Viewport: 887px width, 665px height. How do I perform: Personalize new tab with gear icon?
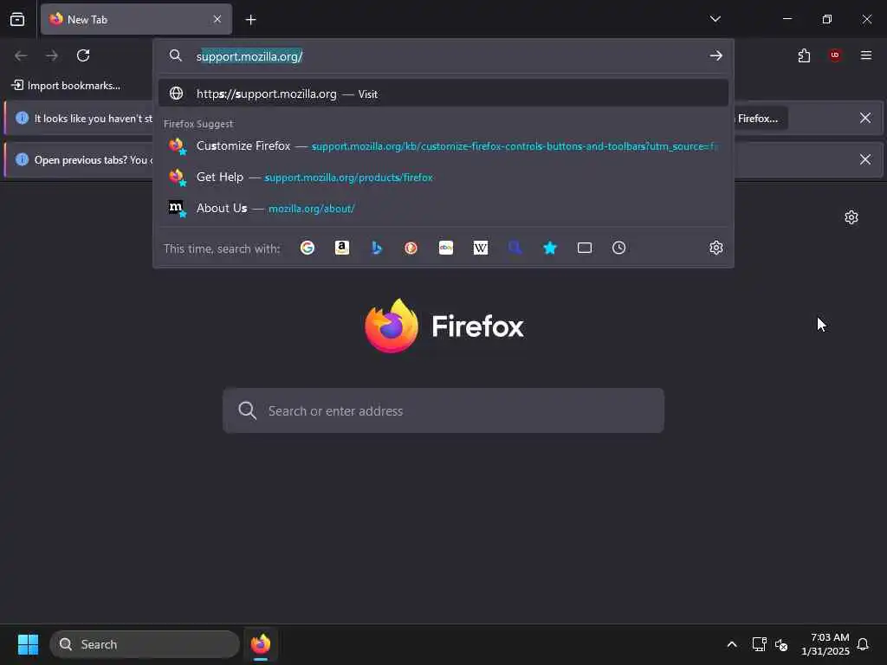(x=851, y=217)
